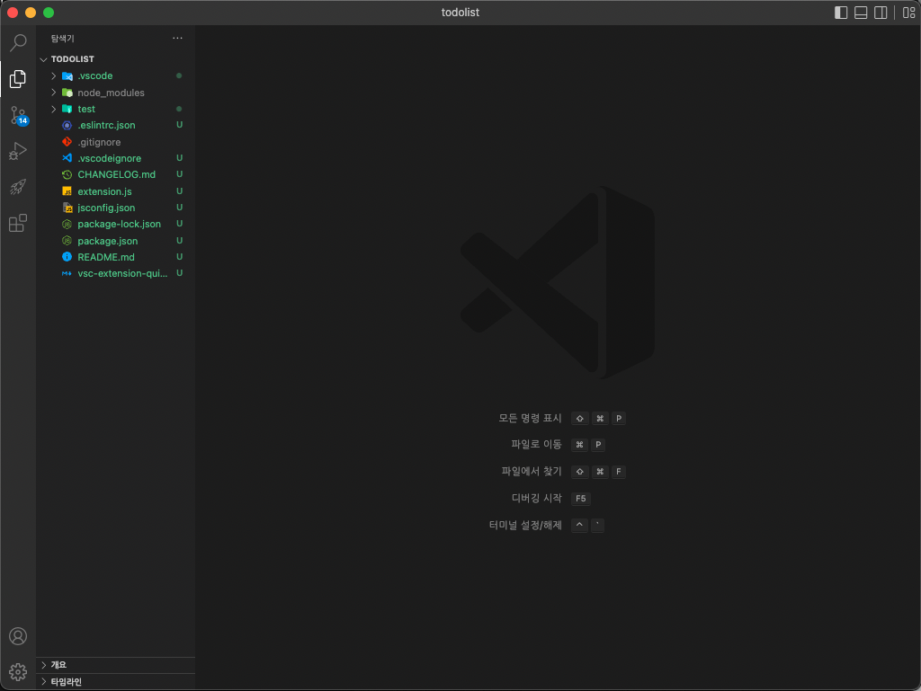This screenshot has width=921, height=691.
Task: Click the window title todolist
Action: pos(460,13)
